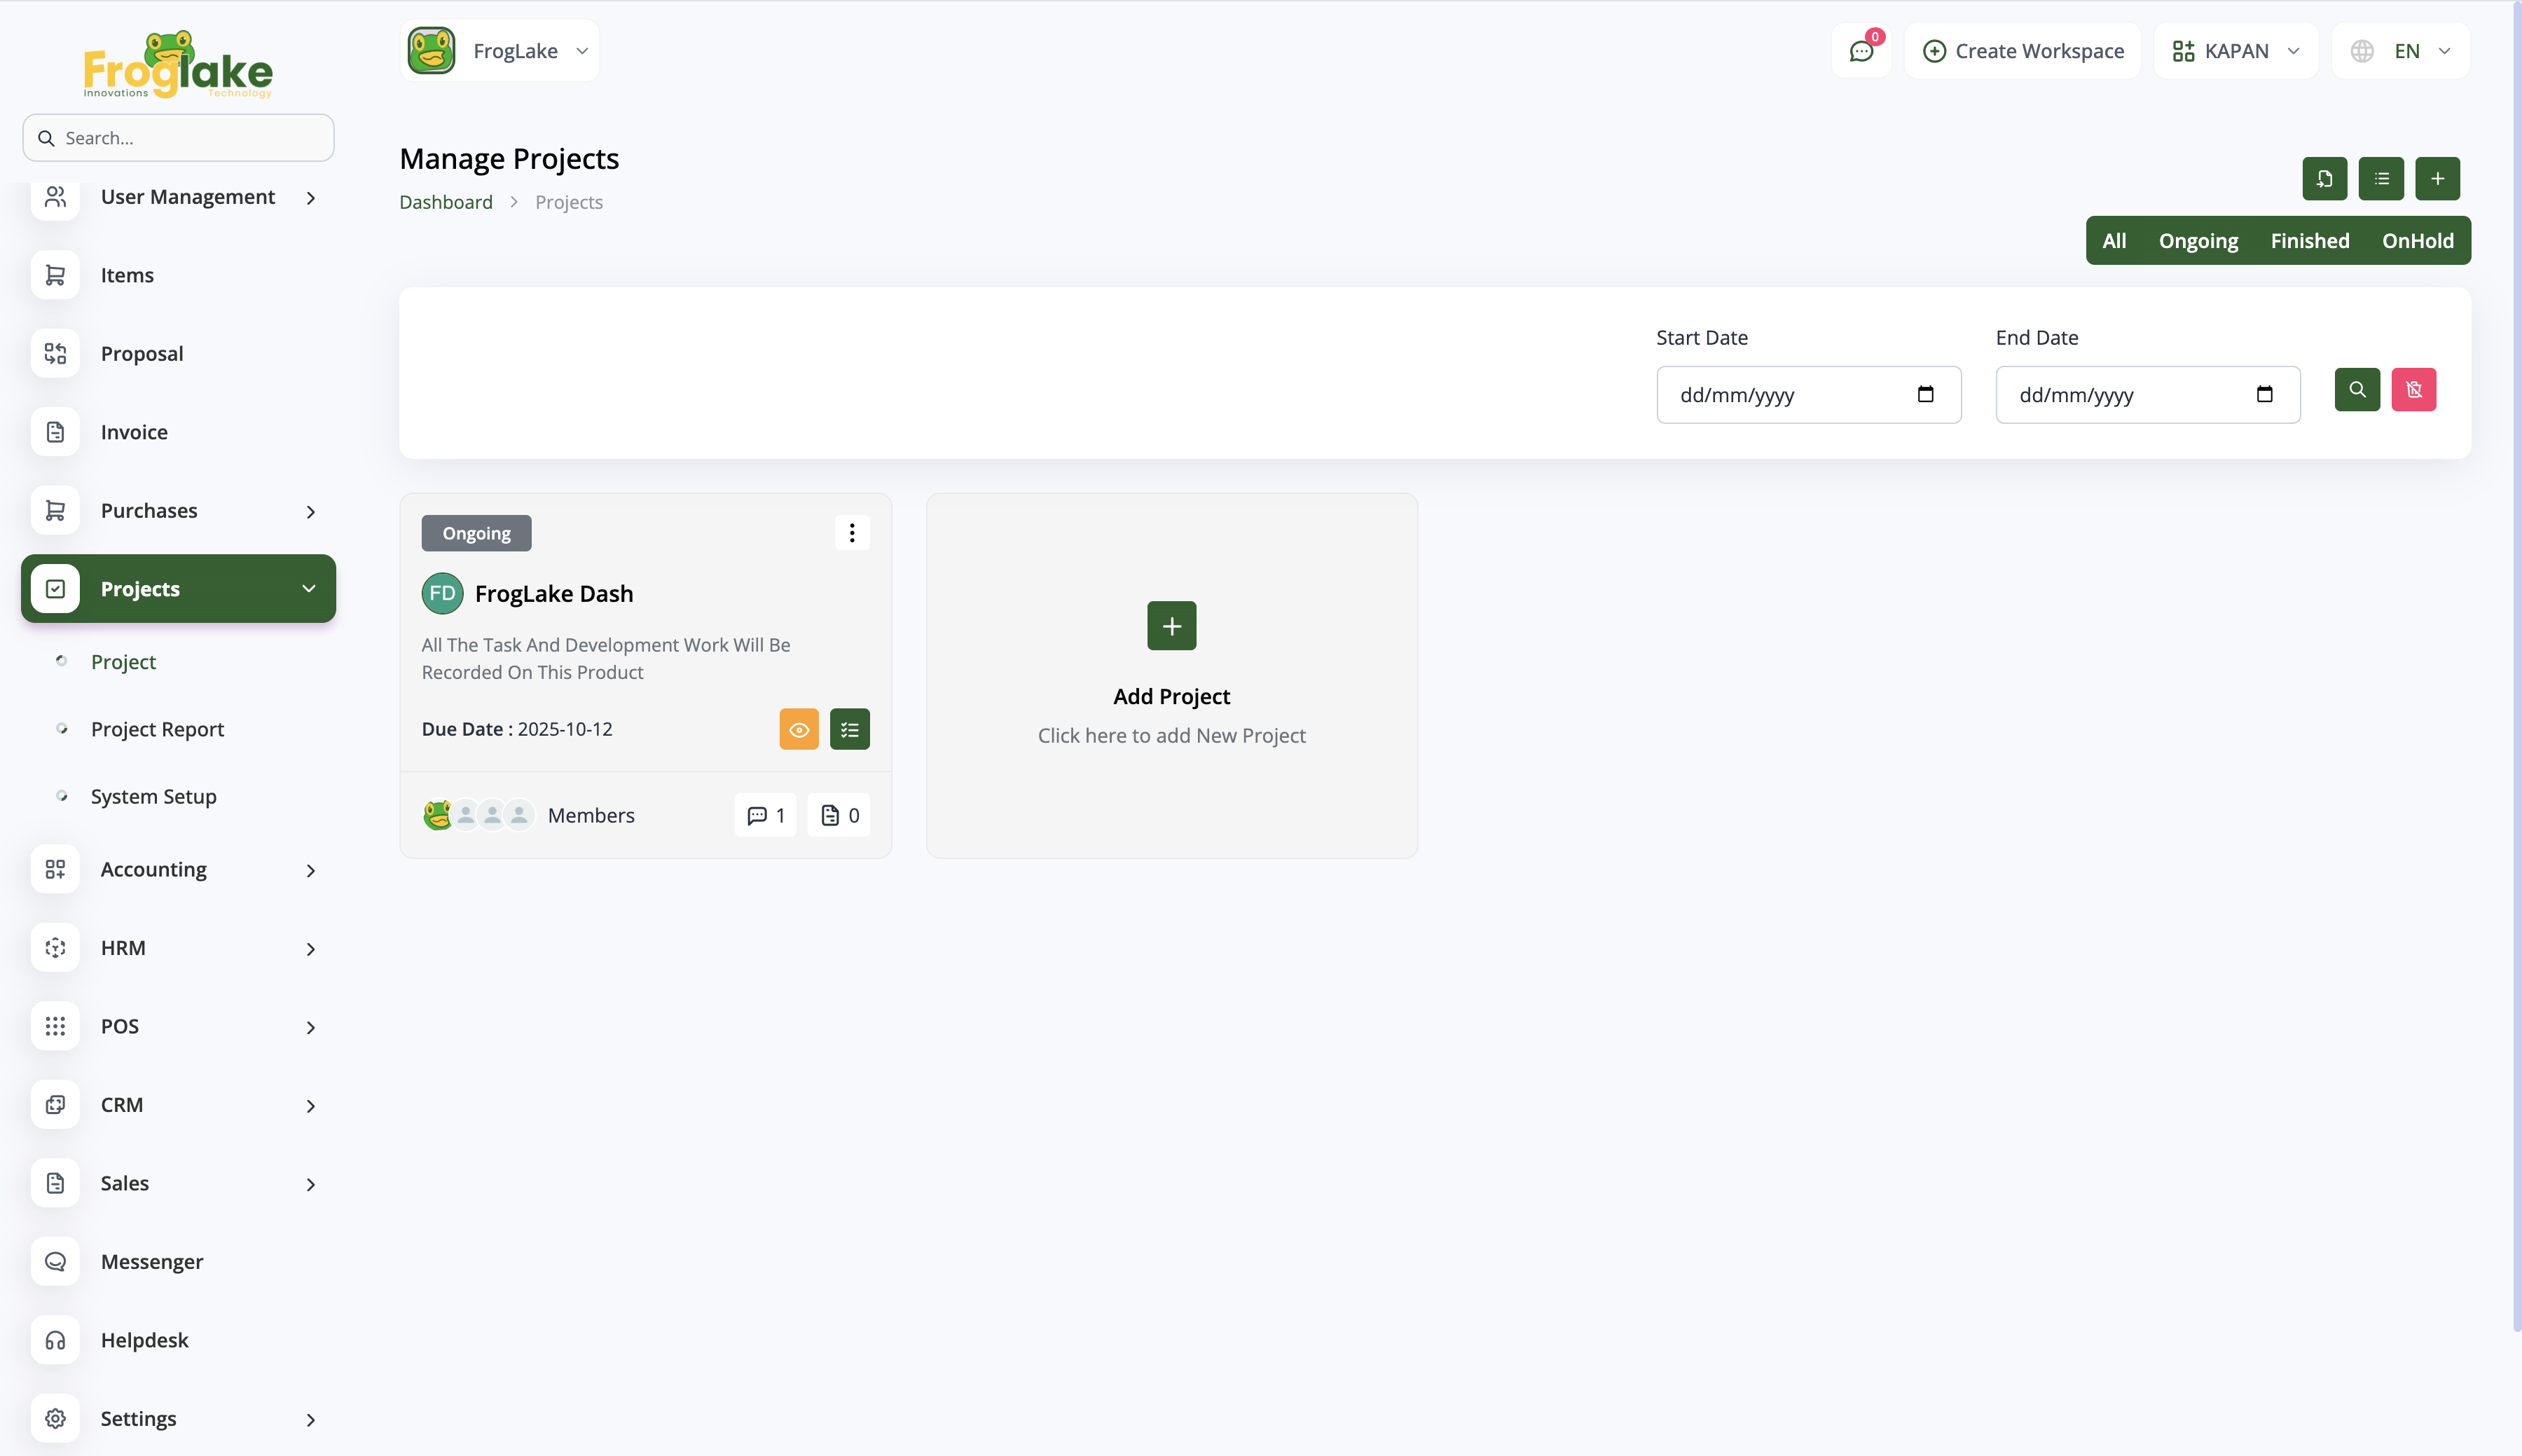Select the Ongoing filter tab
Image resolution: width=2522 pixels, height=1456 pixels.
click(2198, 241)
